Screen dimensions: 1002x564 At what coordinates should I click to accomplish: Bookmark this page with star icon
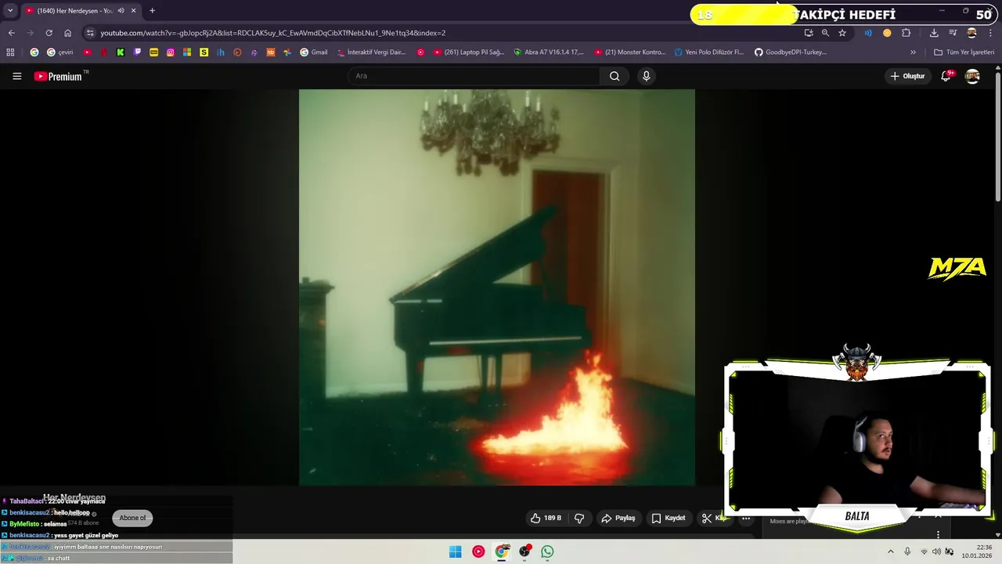tap(842, 33)
